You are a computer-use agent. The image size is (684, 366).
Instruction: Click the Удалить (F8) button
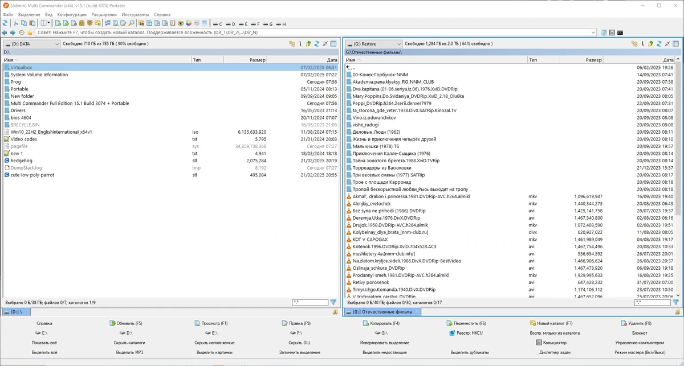pyautogui.click(x=636, y=323)
